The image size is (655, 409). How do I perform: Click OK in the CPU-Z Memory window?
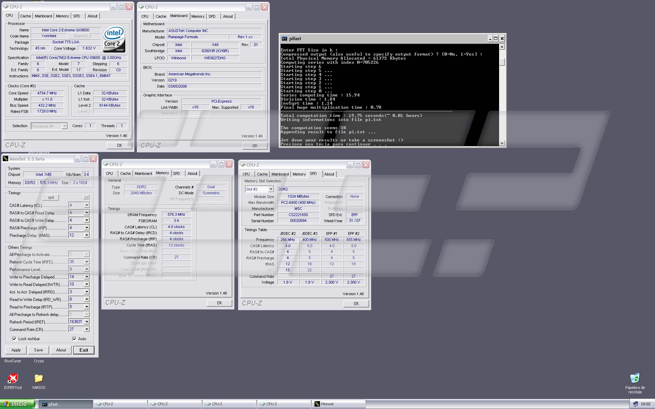219,303
